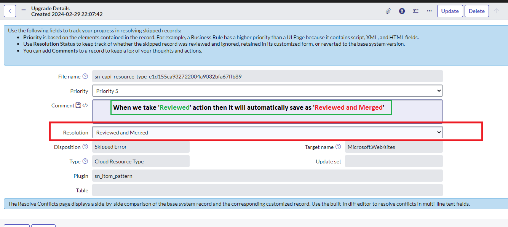The image size is (508, 227).
Task: Click the Plugin field sn_itom_pattern
Action: coord(267,176)
